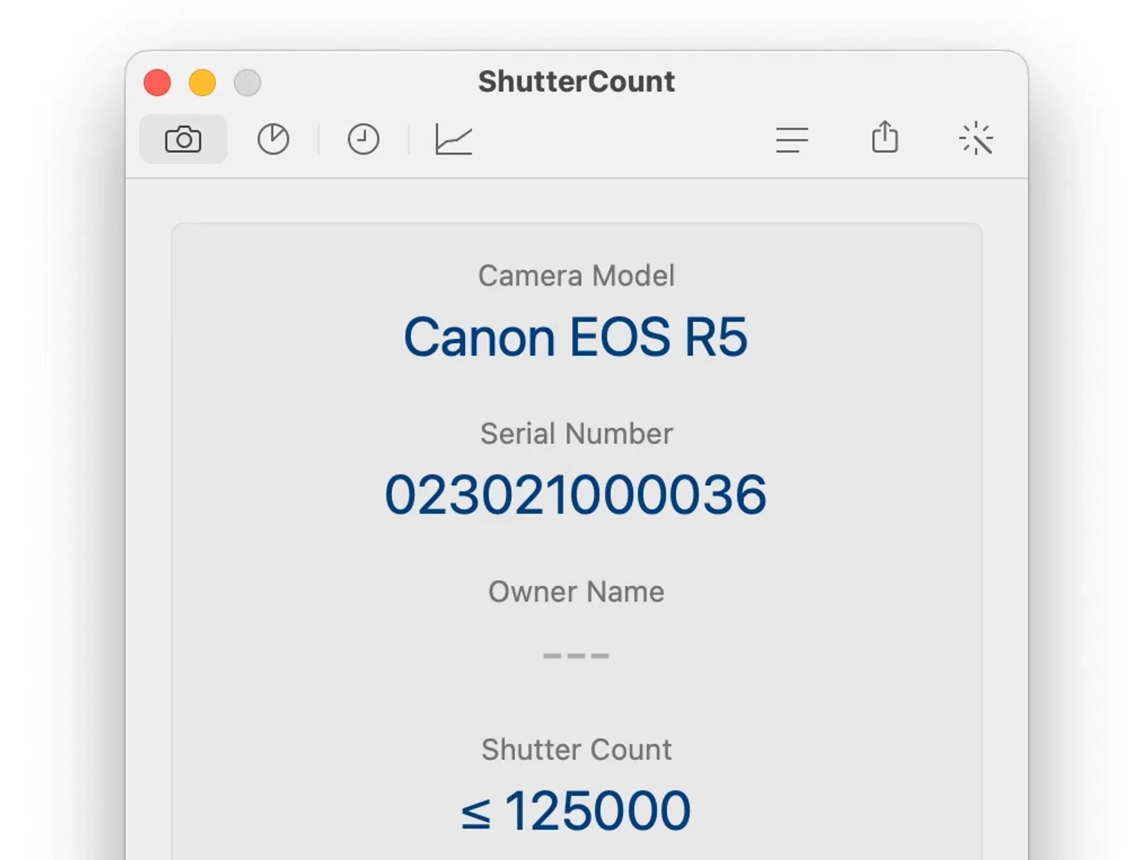
Task: Select the Canon EOS R5 value
Action: click(x=576, y=337)
